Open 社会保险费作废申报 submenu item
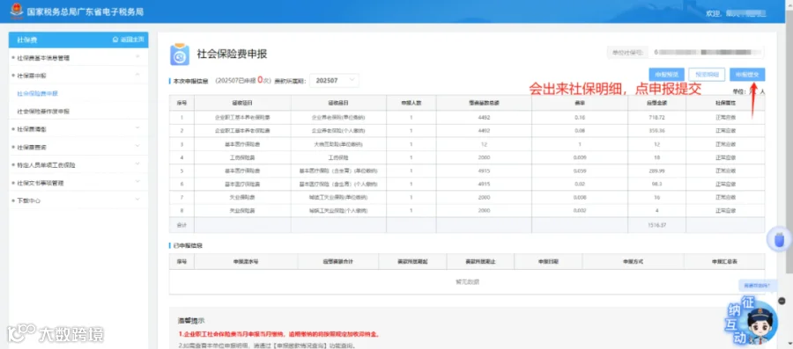 [43, 112]
